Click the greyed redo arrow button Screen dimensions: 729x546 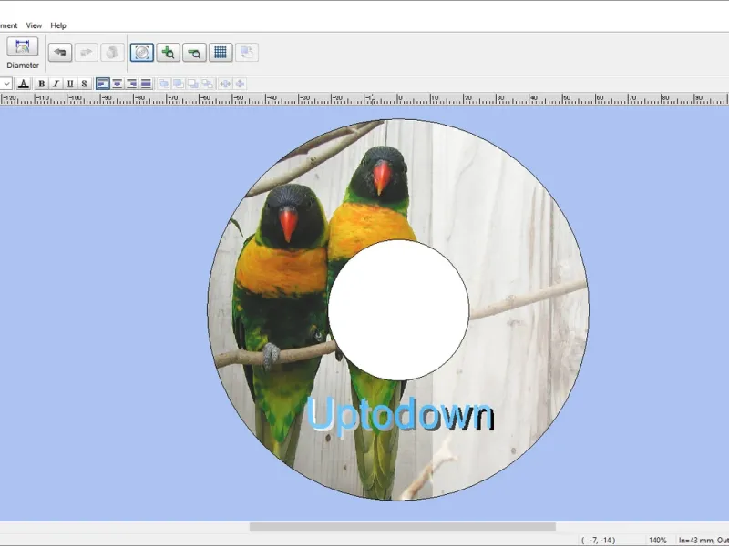click(x=86, y=52)
